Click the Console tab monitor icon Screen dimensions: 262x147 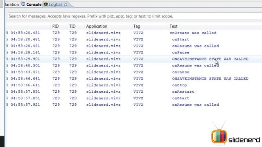tap(23, 4)
